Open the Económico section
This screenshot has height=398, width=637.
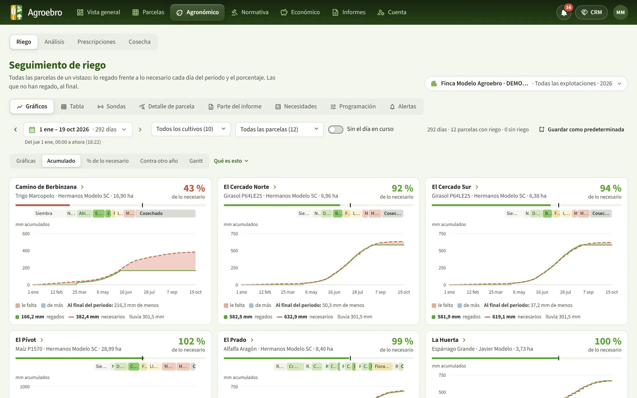300,12
